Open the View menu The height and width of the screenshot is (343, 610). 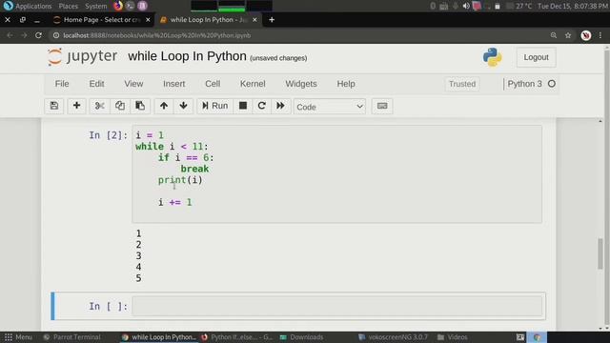(x=133, y=84)
